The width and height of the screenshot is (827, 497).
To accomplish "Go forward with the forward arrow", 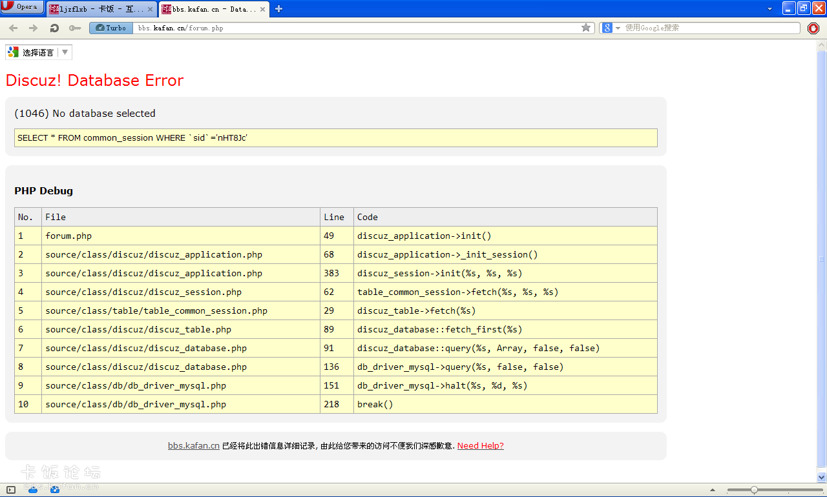I will pos(34,28).
